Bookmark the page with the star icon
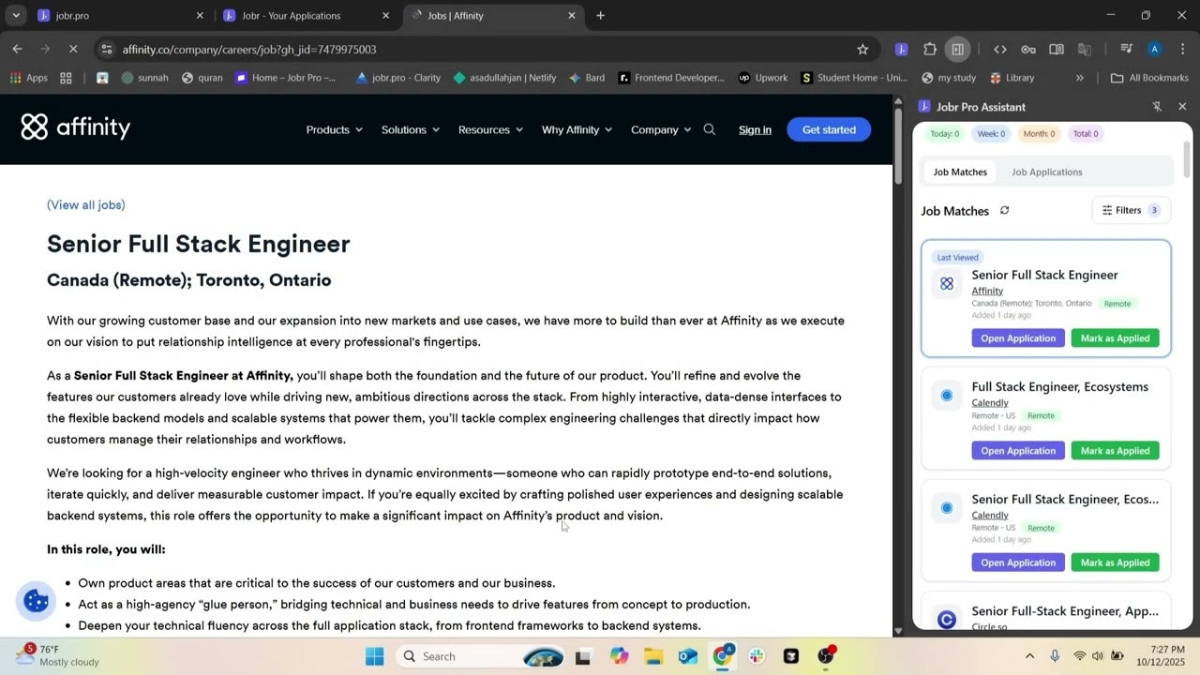 pyautogui.click(x=862, y=49)
